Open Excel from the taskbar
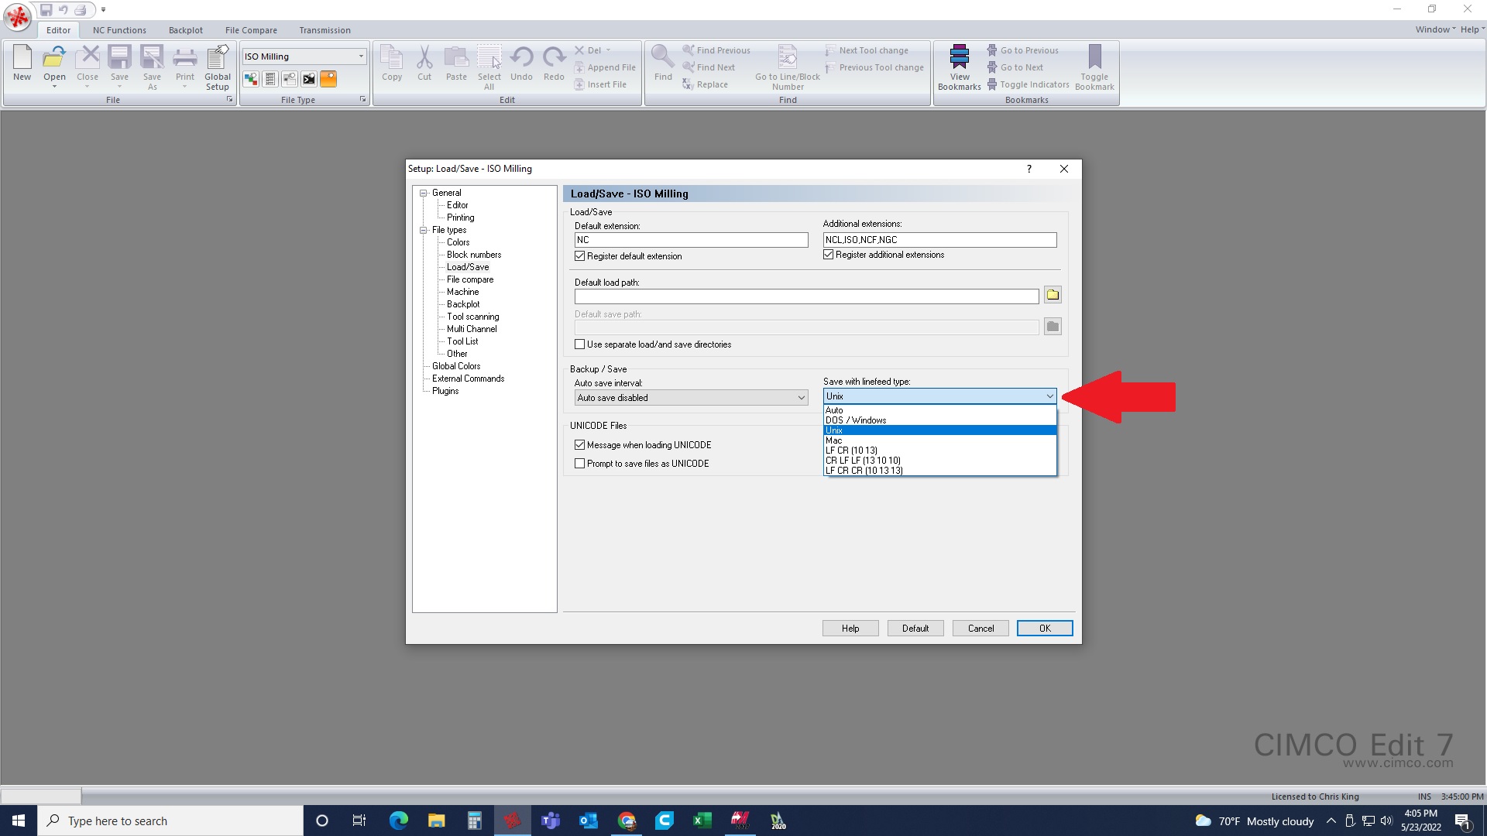The height and width of the screenshot is (836, 1487). (x=702, y=821)
